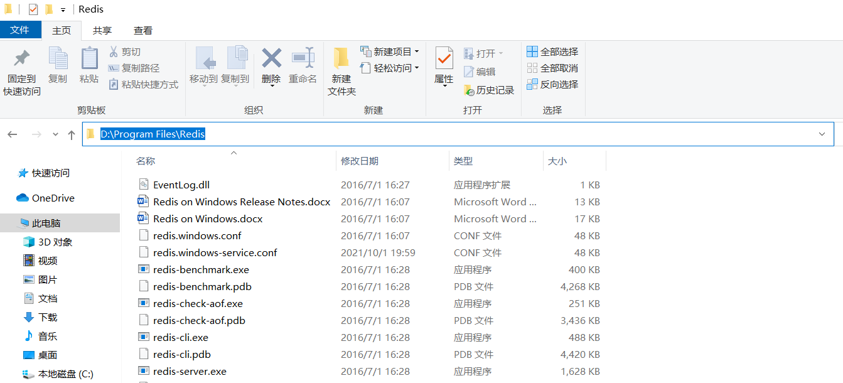Viewport: 843px width, 383px height.
Task: Click the Copy (复制) ribbon icon
Action: pos(58,58)
